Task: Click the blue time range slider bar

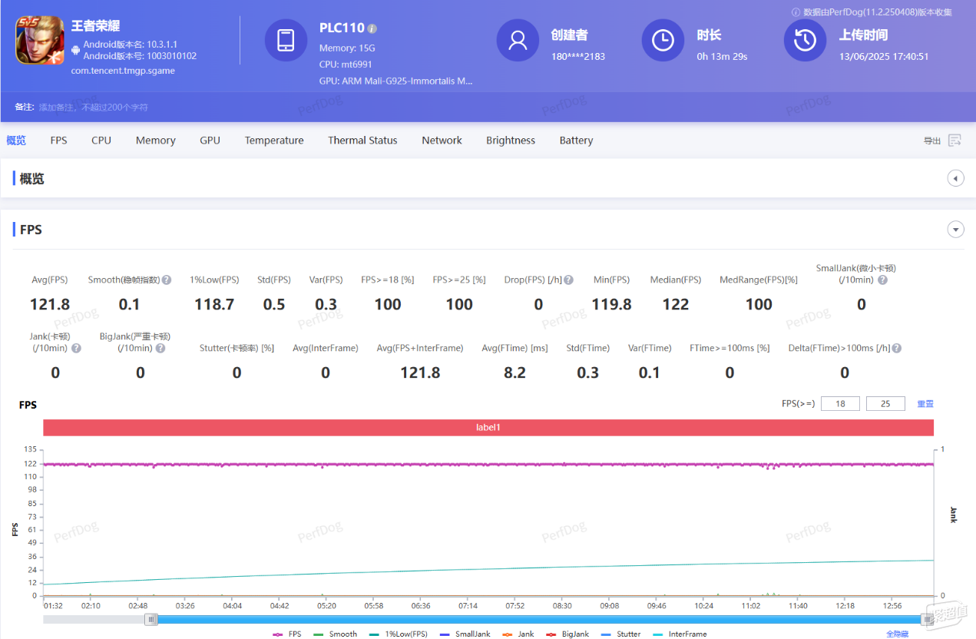Action: pos(540,619)
